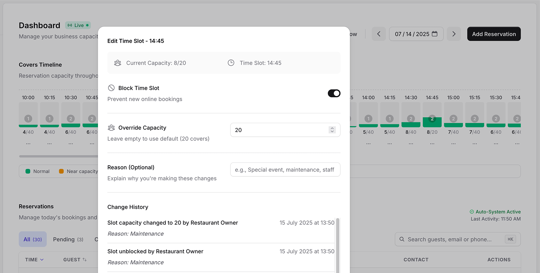Select the 10:30 time slot bar
The image size is (540, 273).
point(71,114)
